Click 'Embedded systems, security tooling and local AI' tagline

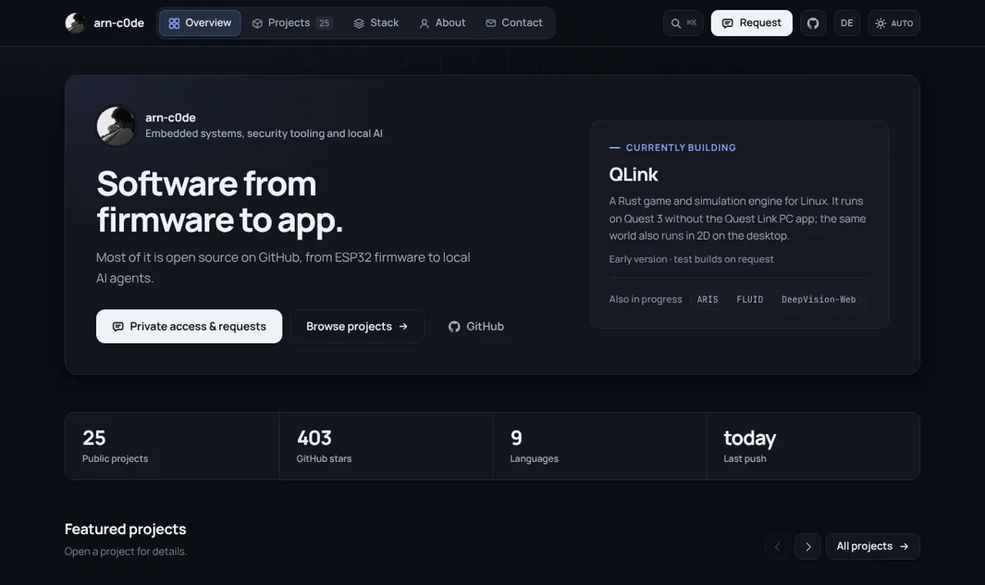pyautogui.click(x=263, y=133)
